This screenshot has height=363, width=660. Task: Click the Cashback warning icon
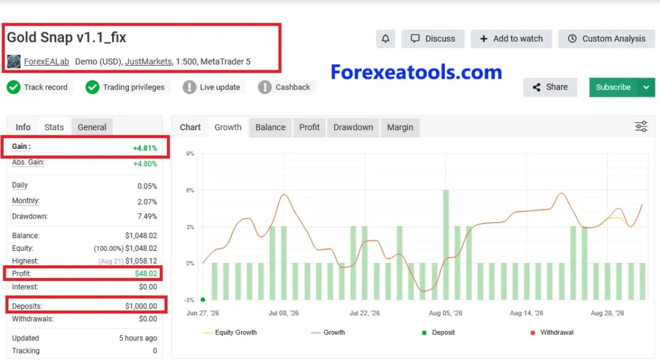(265, 87)
